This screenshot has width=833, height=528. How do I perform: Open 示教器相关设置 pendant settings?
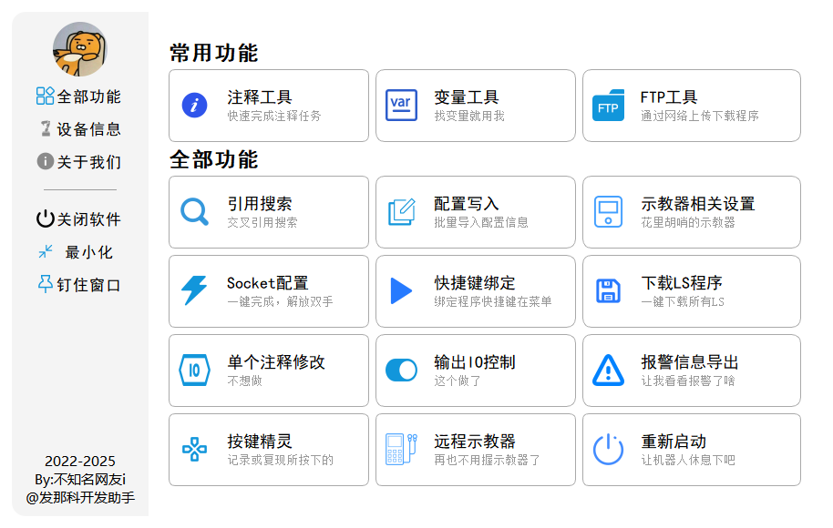pyautogui.click(x=682, y=211)
